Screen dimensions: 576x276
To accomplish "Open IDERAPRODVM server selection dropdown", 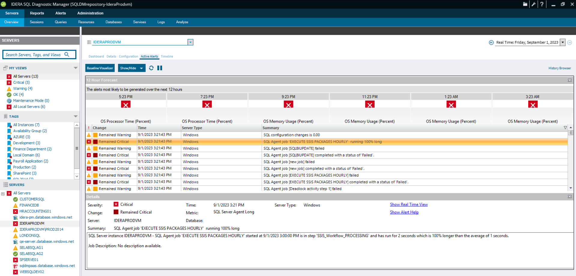I will tap(190, 42).
